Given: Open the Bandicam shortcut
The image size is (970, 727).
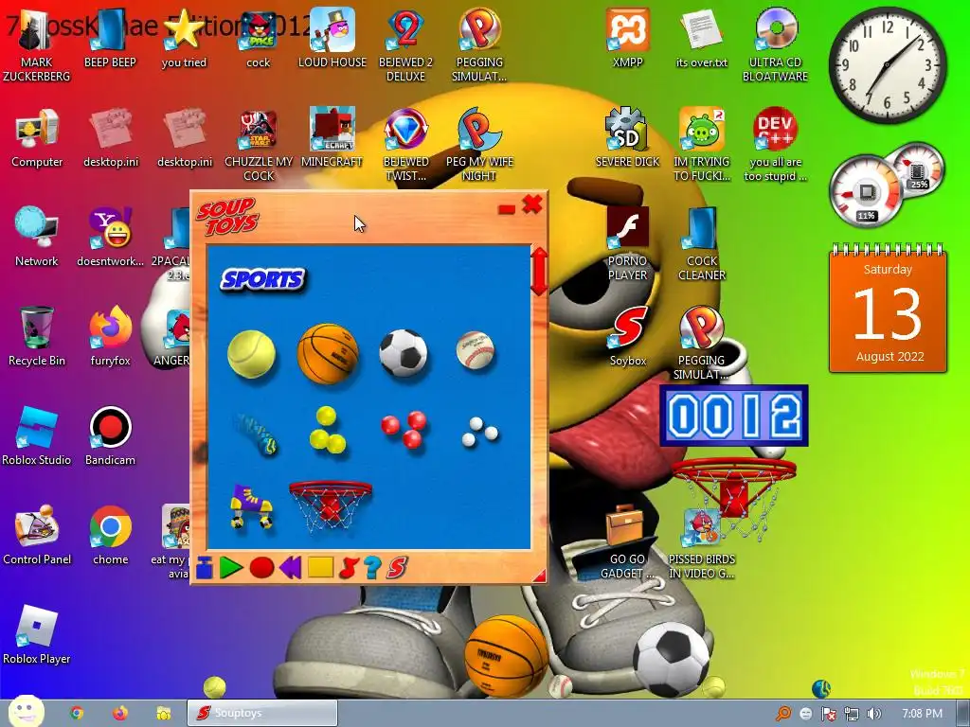Looking at the screenshot, I should point(110,436).
